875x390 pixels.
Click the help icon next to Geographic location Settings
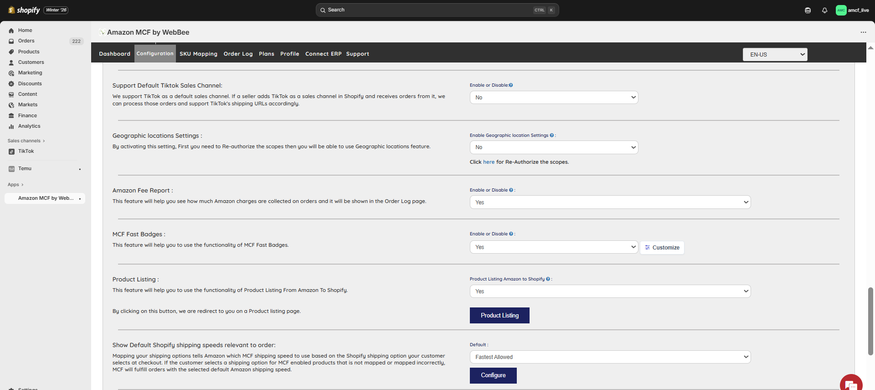pyautogui.click(x=551, y=135)
